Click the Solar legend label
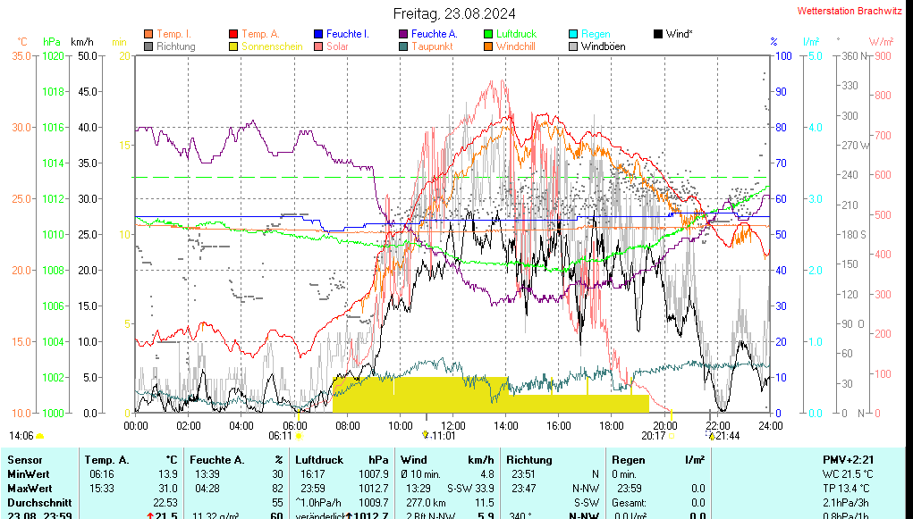913x519 pixels. [x=337, y=46]
